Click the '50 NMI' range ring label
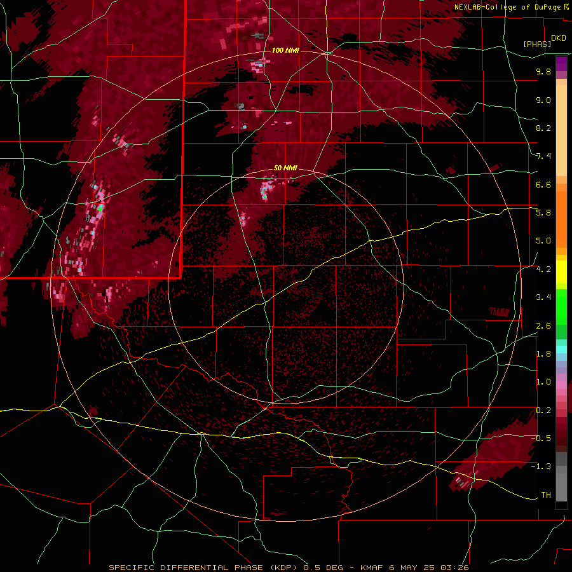This screenshot has height=572, width=572. [x=285, y=168]
